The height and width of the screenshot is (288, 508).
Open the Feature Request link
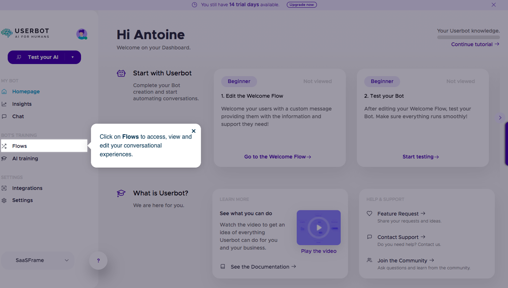[401, 214]
